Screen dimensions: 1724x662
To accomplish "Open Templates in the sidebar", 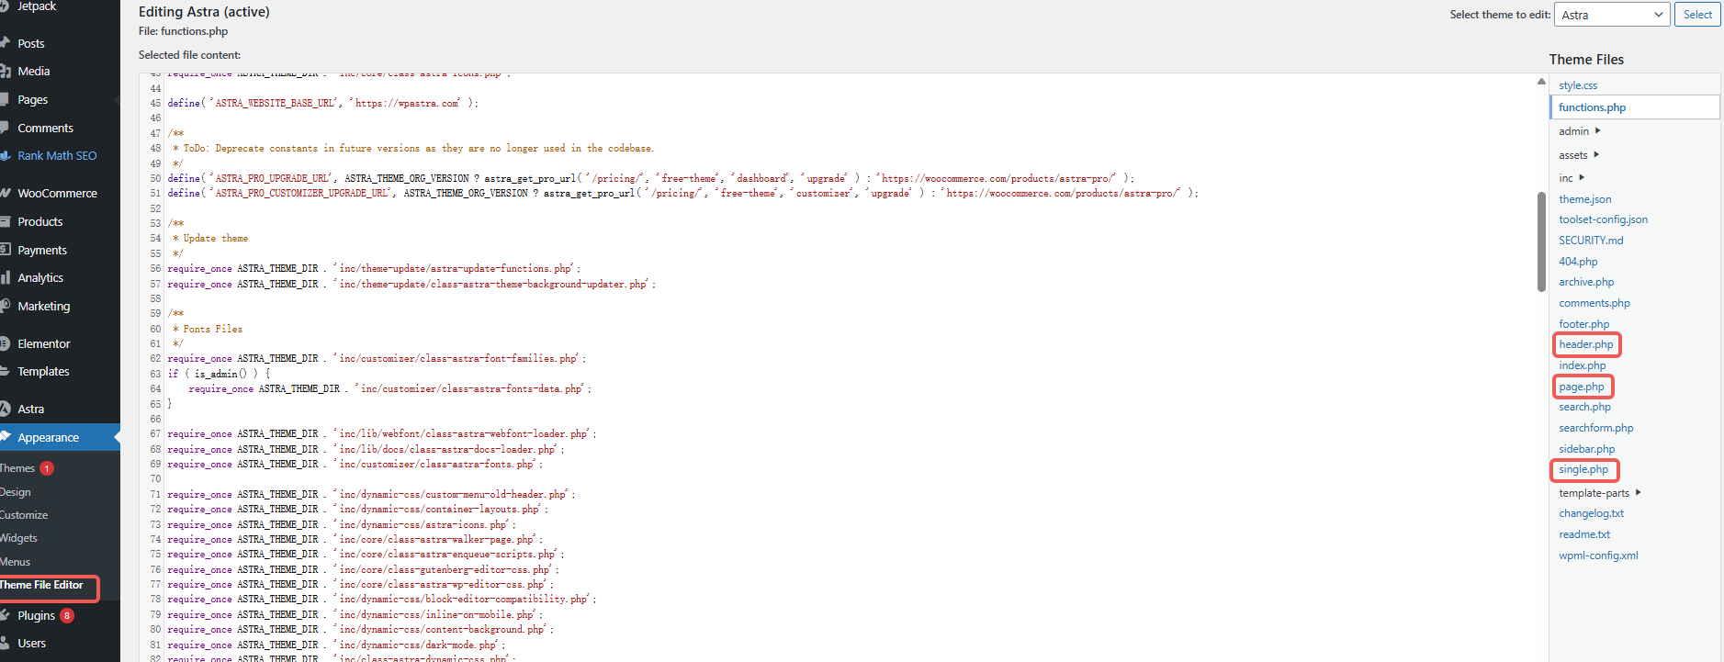I will tap(43, 371).
